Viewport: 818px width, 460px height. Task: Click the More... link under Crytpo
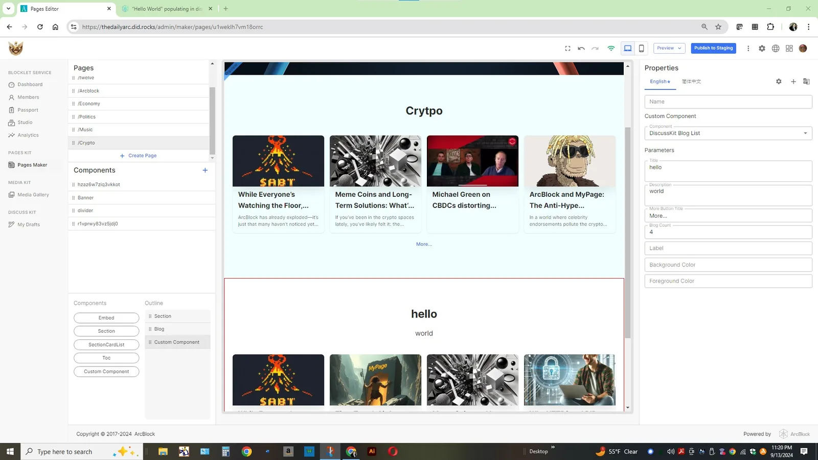pyautogui.click(x=424, y=244)
